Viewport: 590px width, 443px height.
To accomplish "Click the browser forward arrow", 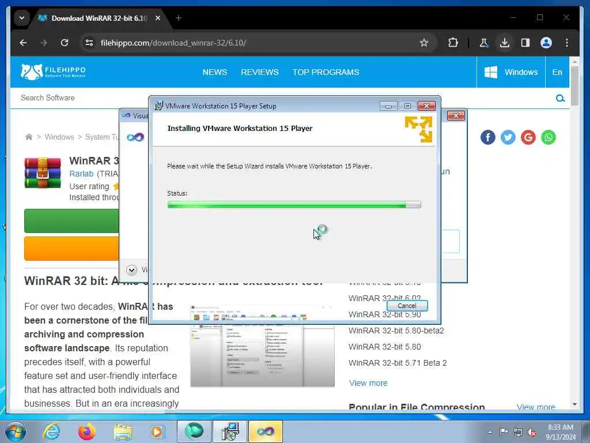I will tap(44, 43).
